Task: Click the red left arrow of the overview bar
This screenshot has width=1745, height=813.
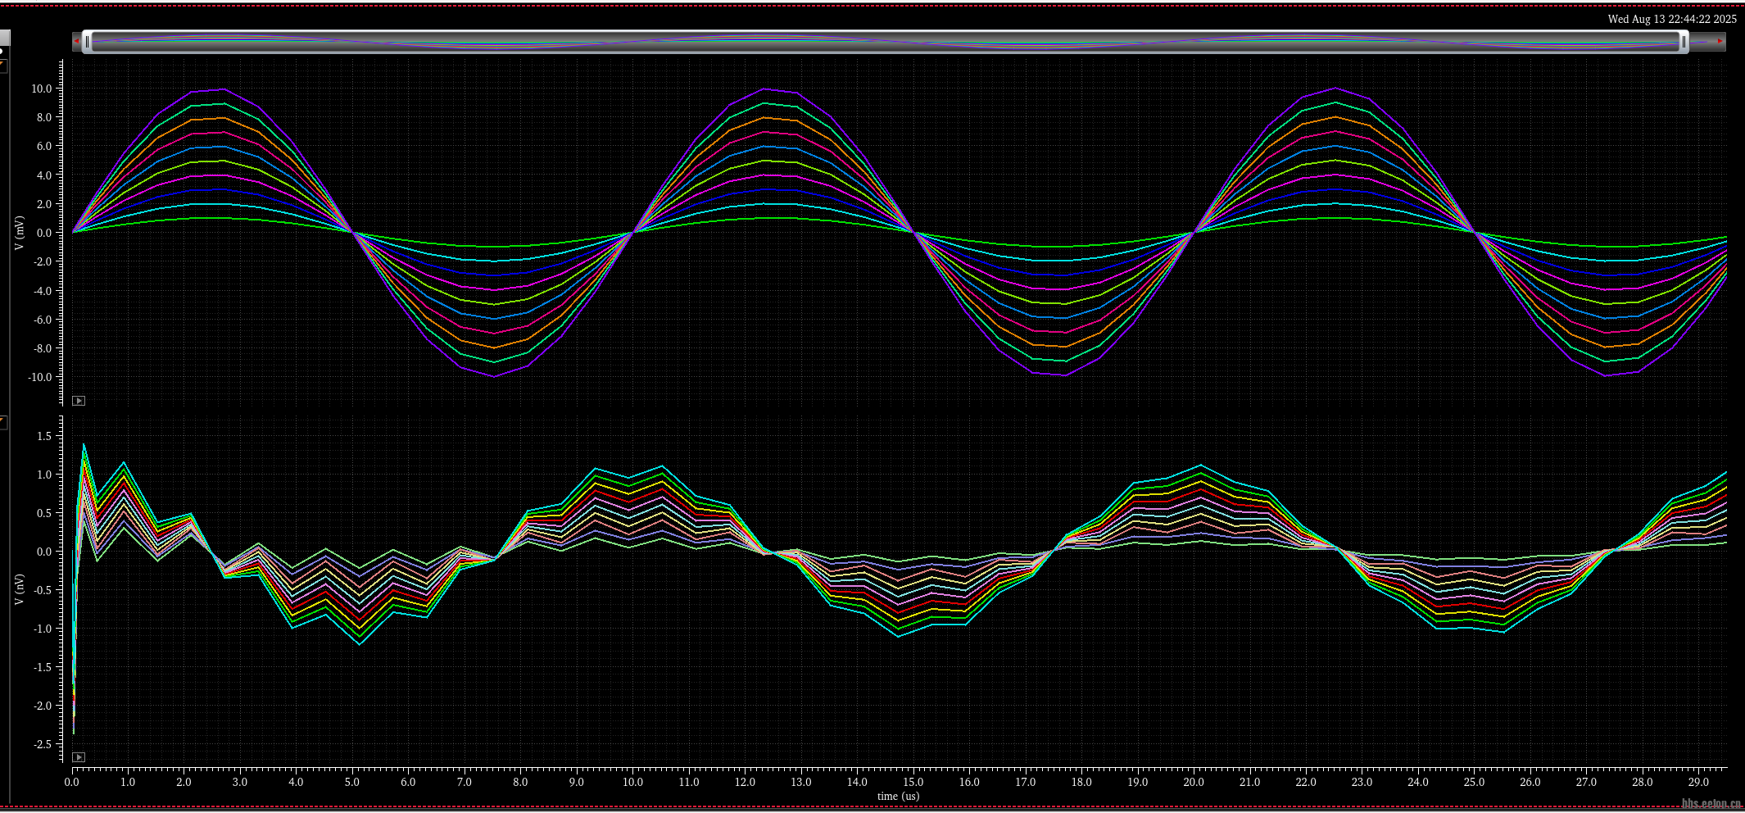Action: coord(76,41)
